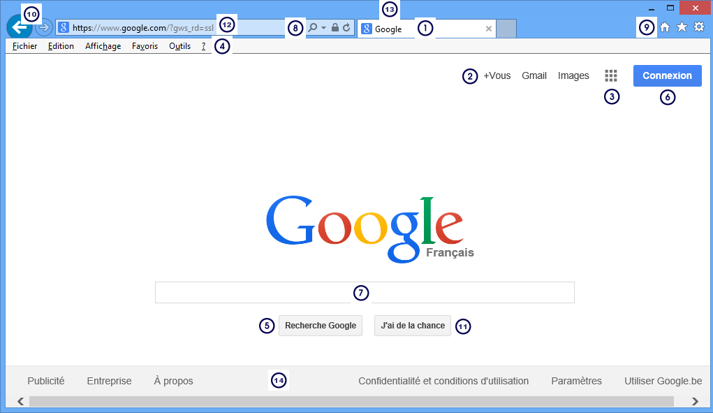Image resolution: width=713 pixels, height=413 pixels.
Task: Open the ? help menu
Action: (x=203, y=46)
